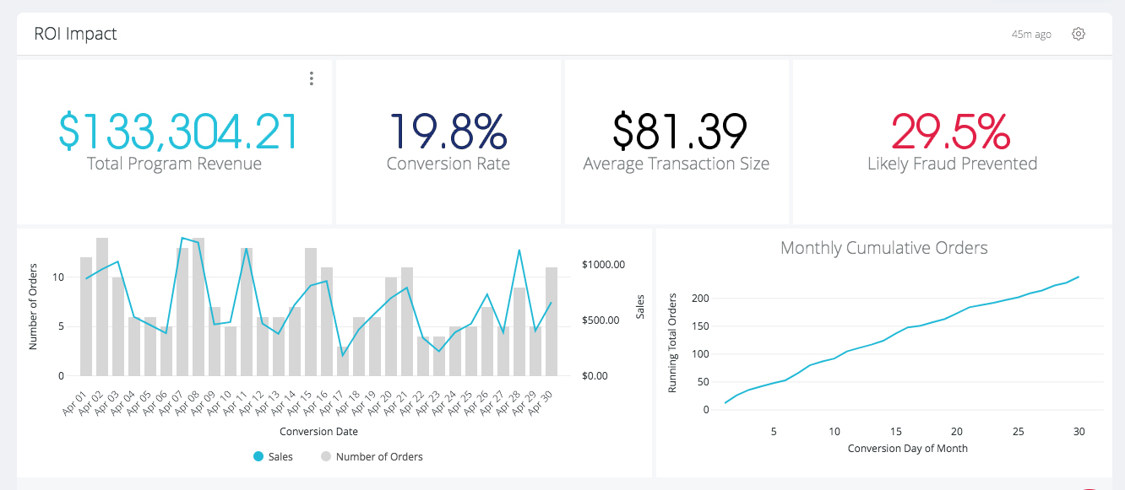Click the Conversion Day of Month axis title
This screenshot has height=490, width=1125.
click(908, 449)
